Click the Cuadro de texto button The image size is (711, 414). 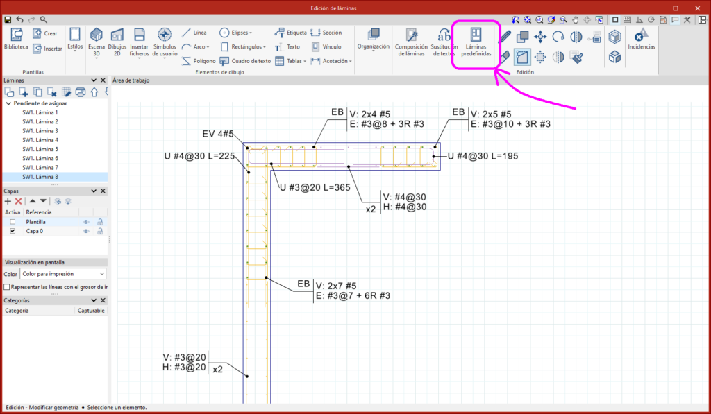click(246, 61)
